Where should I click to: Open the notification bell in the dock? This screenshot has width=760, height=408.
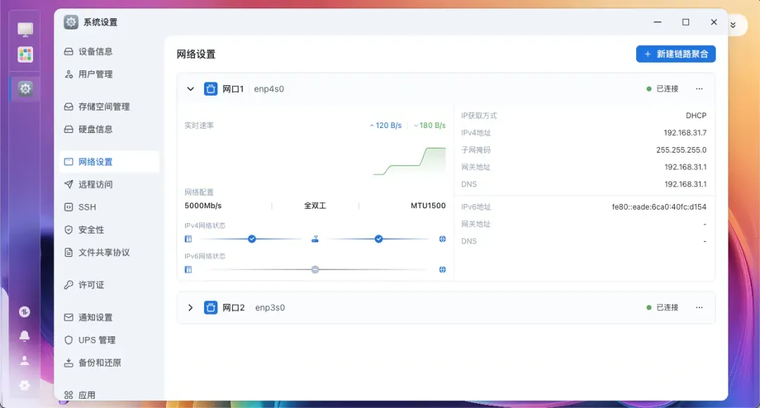pyautogui.click(x=25, y=336)
